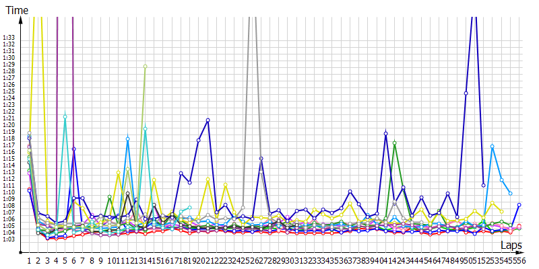This screenshot has width=539, height=269.
Task: Select the dark blue peak point at lap 41
Action: (385, 133)
